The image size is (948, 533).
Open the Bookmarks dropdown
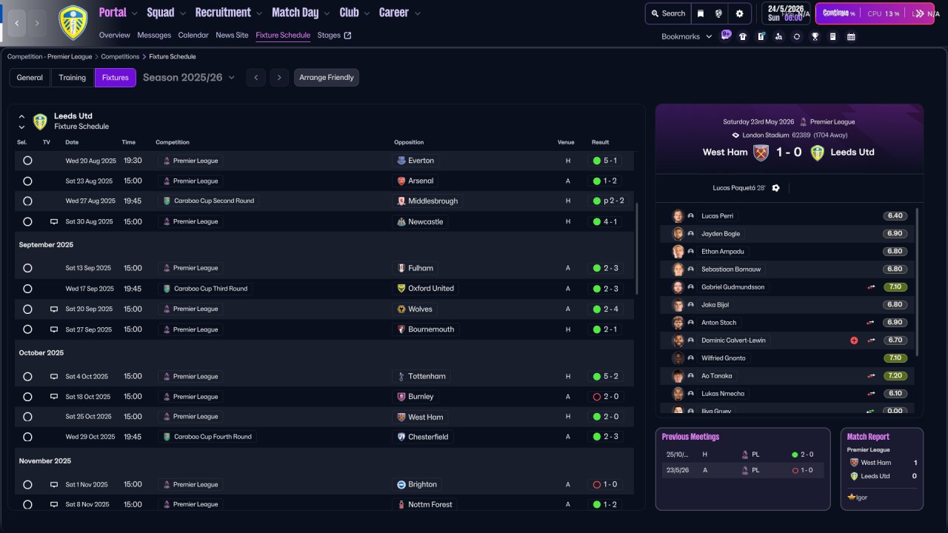687,36
